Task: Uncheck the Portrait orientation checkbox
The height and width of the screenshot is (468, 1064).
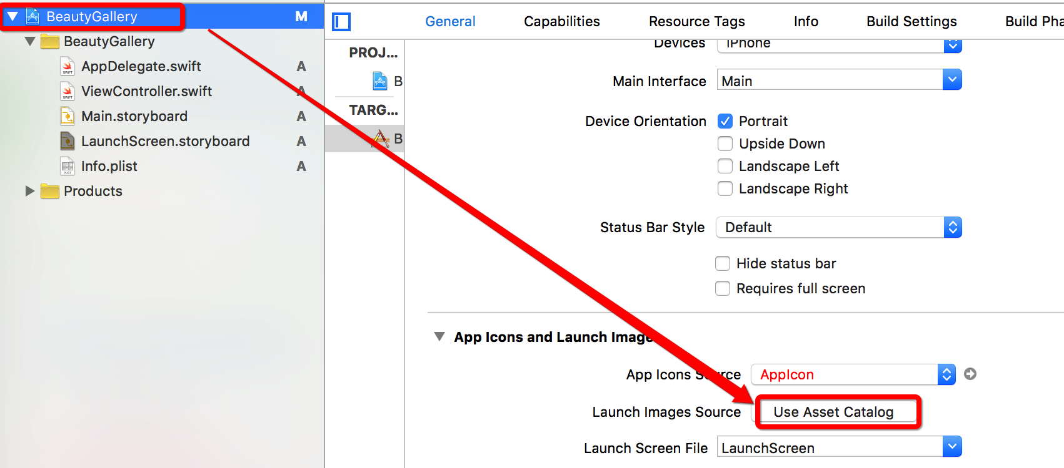Action: pos(725,121)
